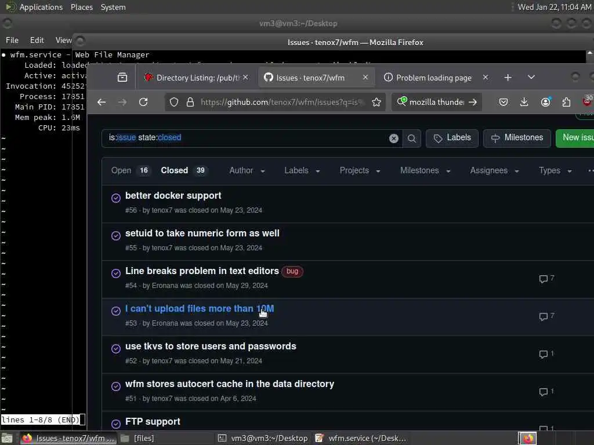The height and width of the screenshot is (445, 594).
Task: Switch to wfm.service taskbar window
Action: point(361,438)
